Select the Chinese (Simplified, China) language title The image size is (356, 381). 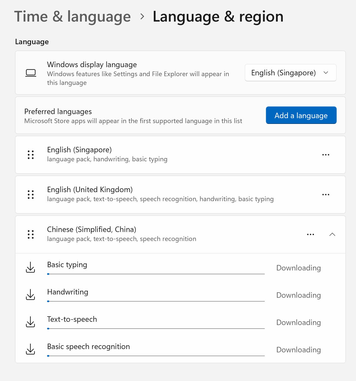92,230
